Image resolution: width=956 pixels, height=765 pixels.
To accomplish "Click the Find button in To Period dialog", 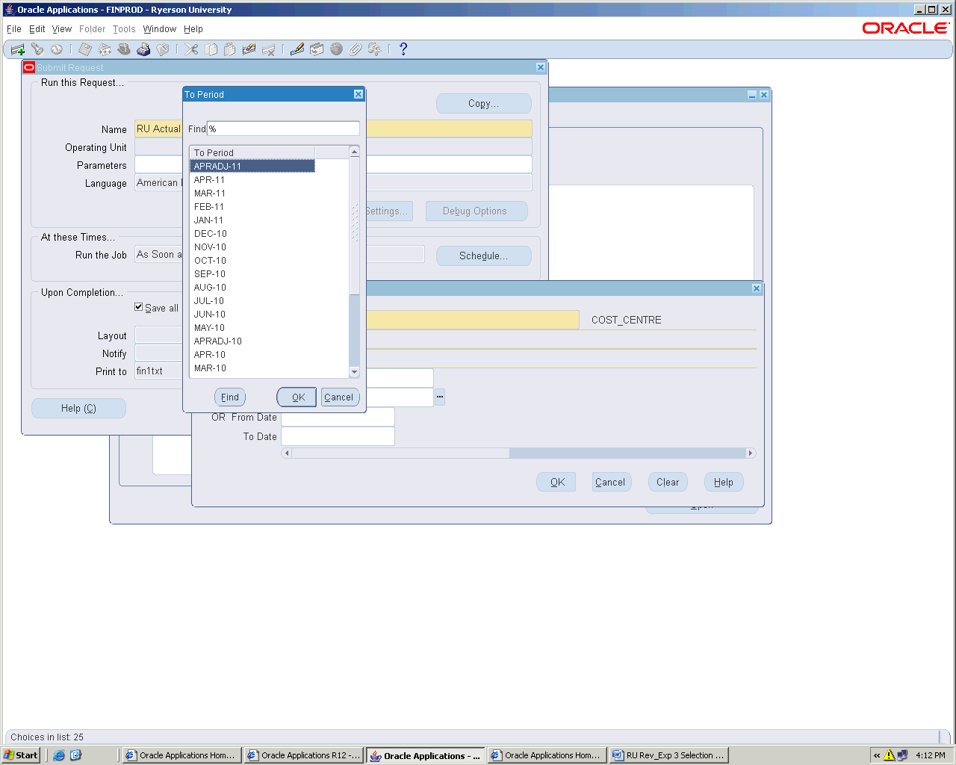I will click(230, 397).
